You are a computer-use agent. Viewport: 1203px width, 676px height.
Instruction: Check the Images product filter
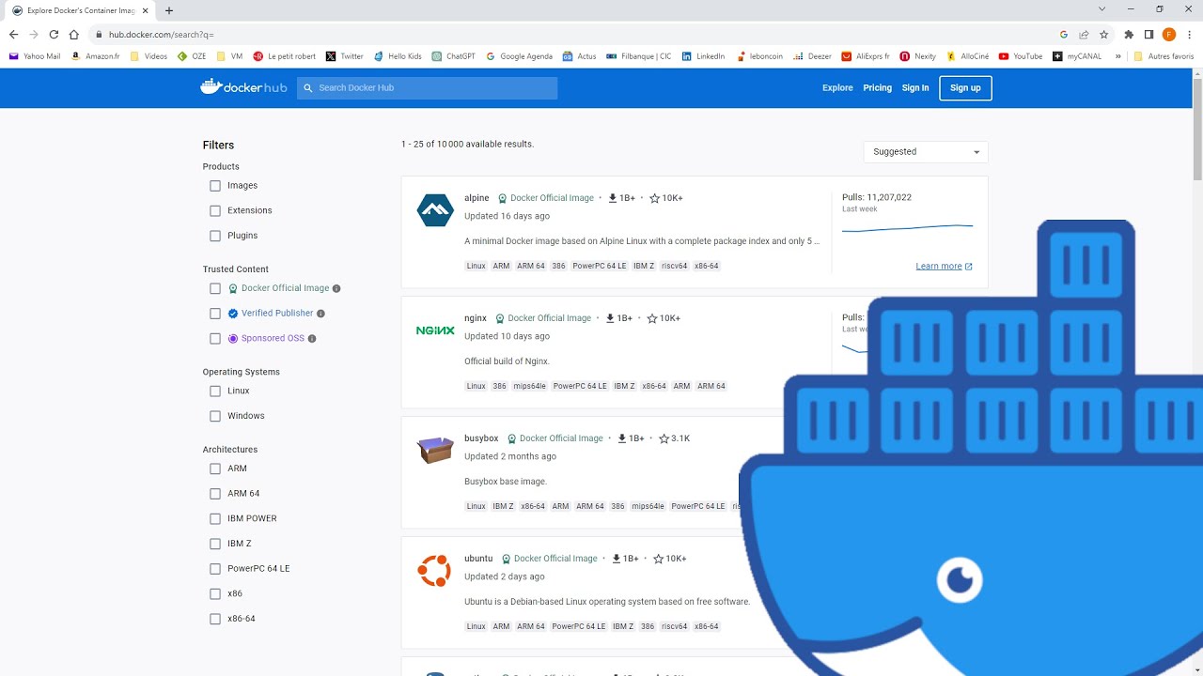click(215, 186)
